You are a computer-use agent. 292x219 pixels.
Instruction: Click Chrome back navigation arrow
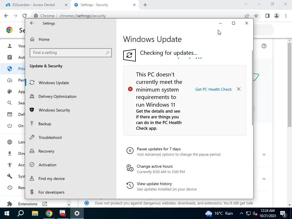(6, 16)
